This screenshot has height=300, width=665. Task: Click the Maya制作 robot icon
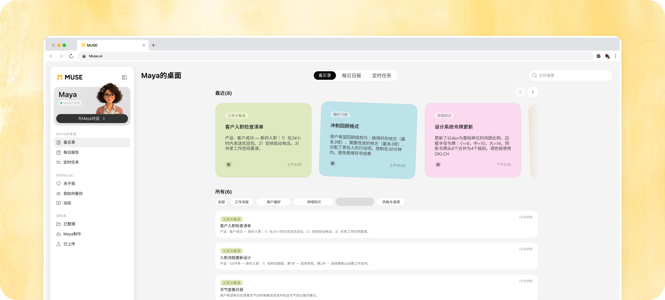click(x=58, y=234)
